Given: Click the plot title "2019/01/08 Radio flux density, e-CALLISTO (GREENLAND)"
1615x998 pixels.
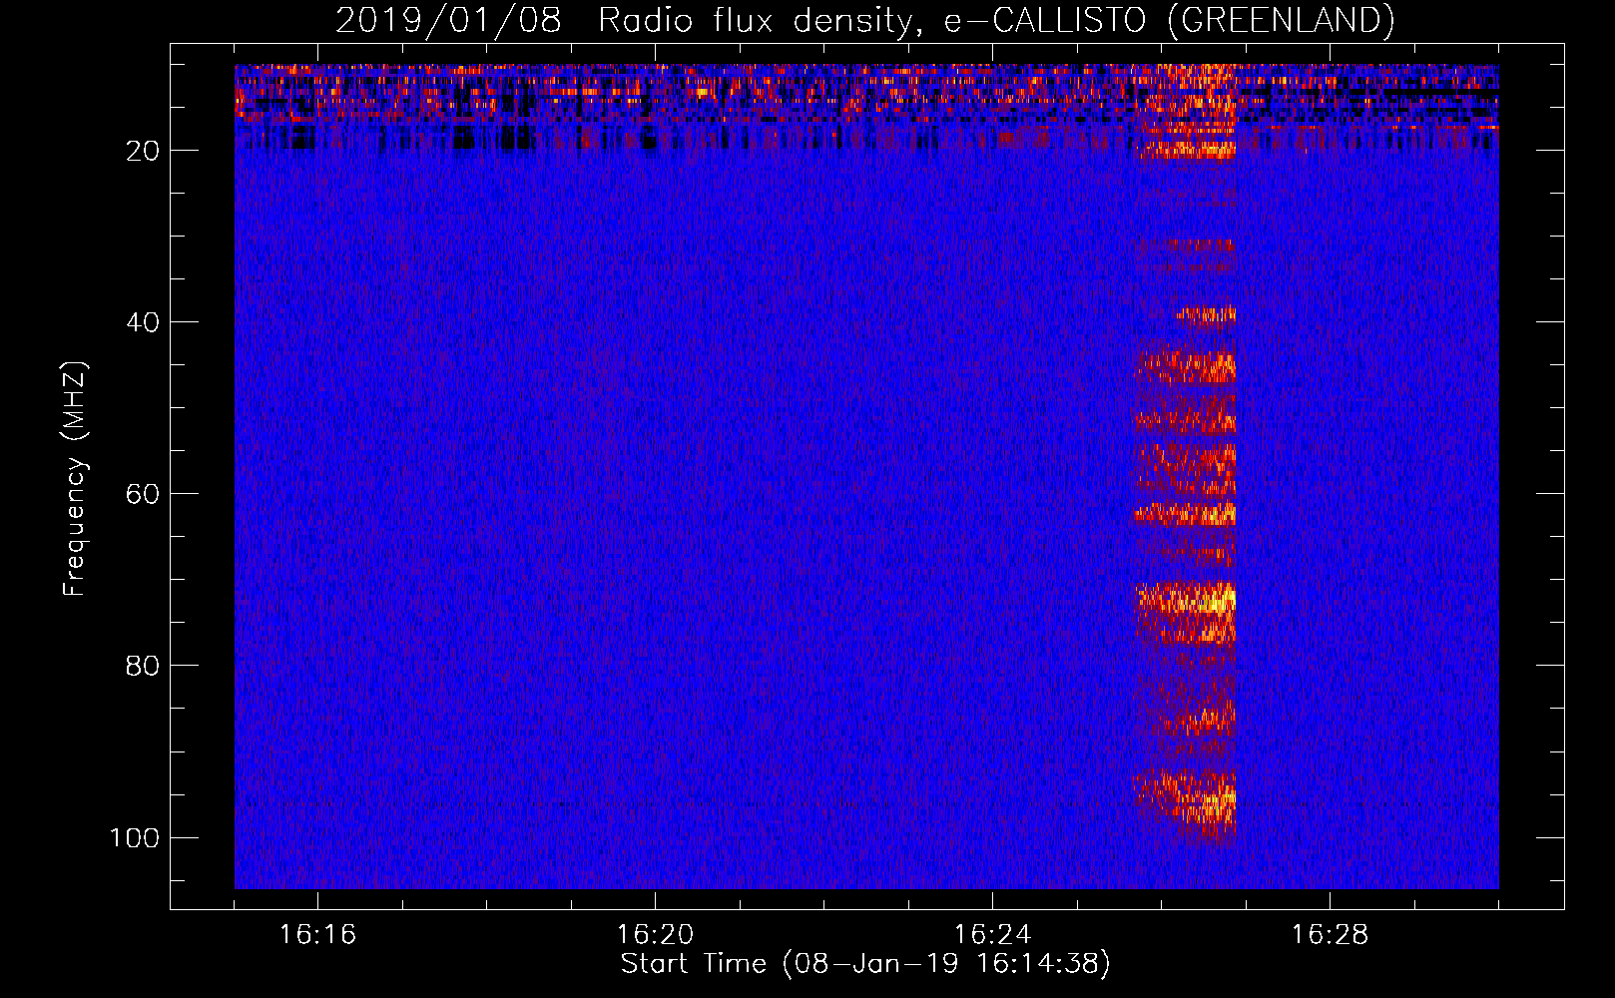Looking at the screenshot, I should [x=864, y=20].
